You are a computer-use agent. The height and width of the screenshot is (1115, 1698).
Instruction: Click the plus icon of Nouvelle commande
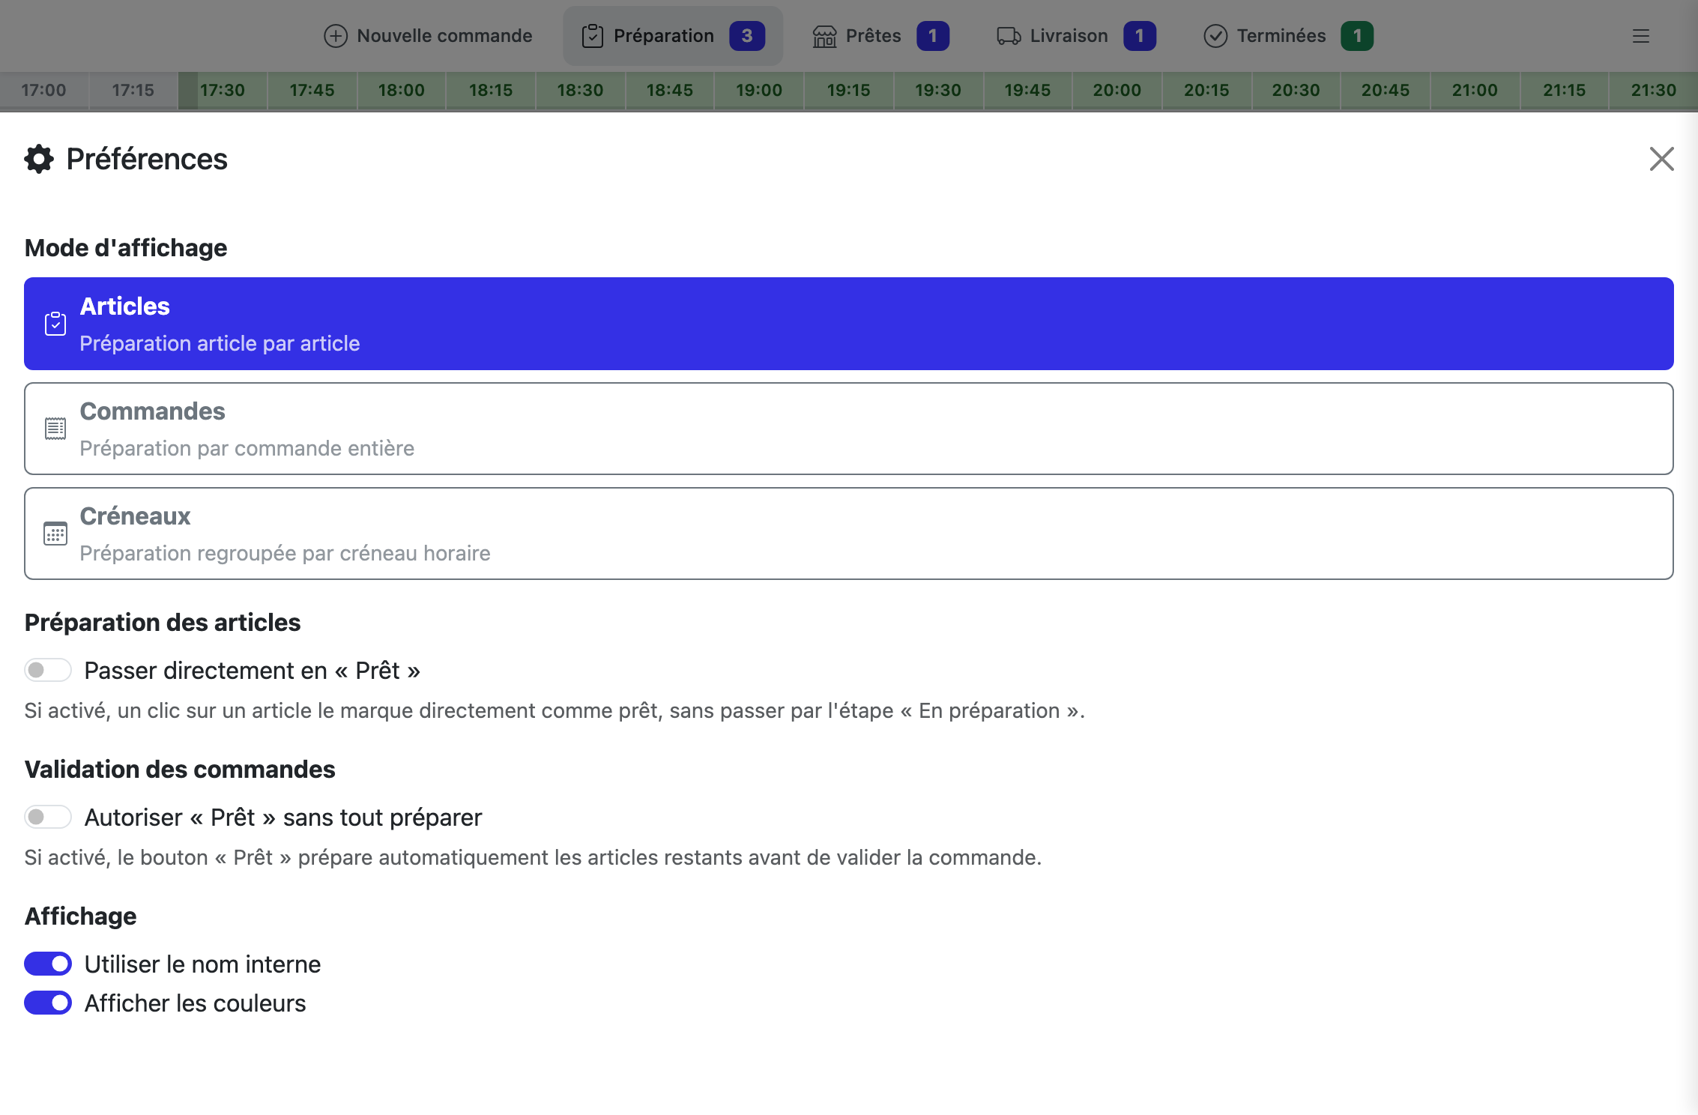coord(336,36)
